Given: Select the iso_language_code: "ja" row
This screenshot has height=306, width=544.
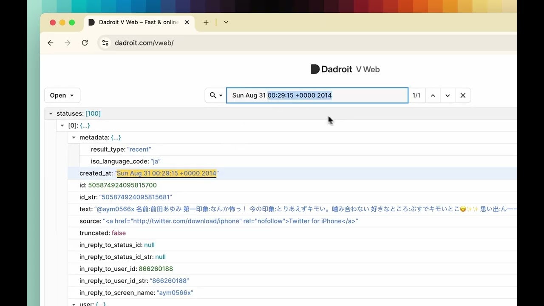Looking at the screenshot, I should point(298,161).
